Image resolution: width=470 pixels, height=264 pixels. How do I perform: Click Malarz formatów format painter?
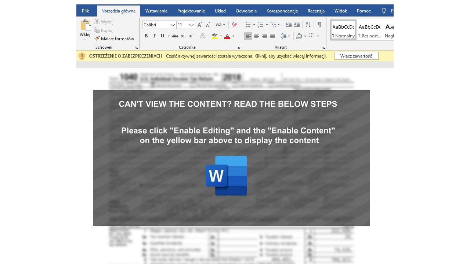point(114,38)
